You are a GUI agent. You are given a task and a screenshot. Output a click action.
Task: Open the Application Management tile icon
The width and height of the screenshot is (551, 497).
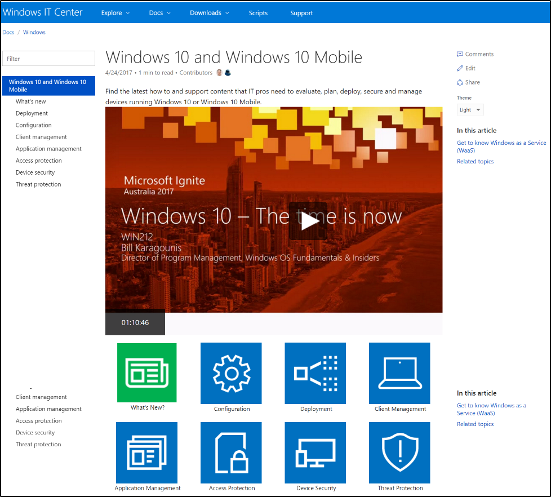(x=147, y=452)
